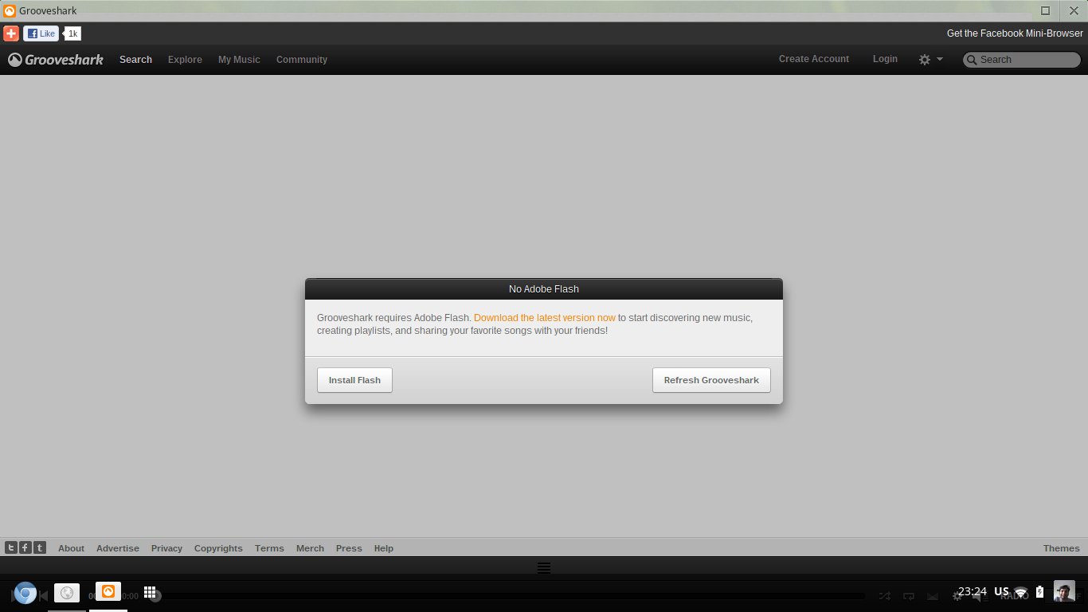Click the US keyboard layout indicator
The height and width of the screenshot is (612, 1088).
[x=1002, y=591]
